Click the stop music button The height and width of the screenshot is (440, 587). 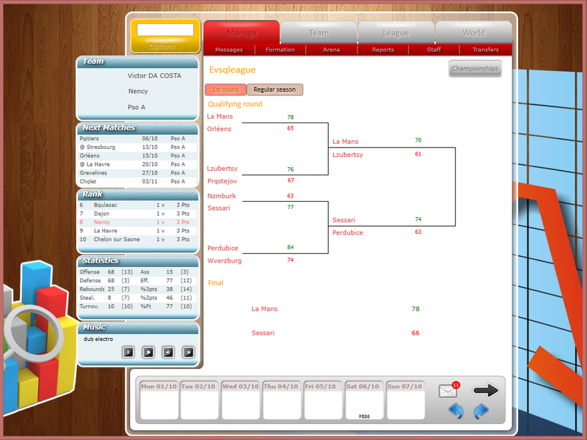point(128,352)
